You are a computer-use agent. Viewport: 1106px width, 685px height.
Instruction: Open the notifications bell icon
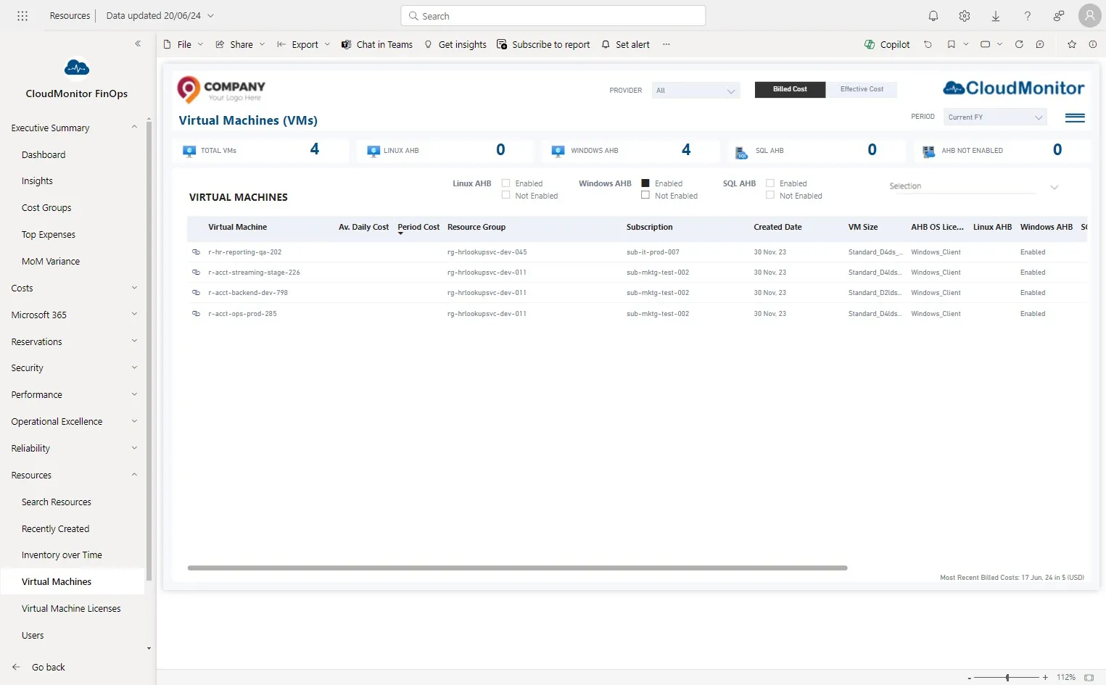pos(933,15)
